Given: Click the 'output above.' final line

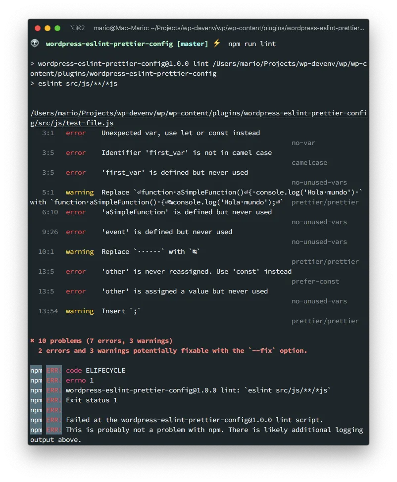Looking at the screenshot, I should click(55, 440).
